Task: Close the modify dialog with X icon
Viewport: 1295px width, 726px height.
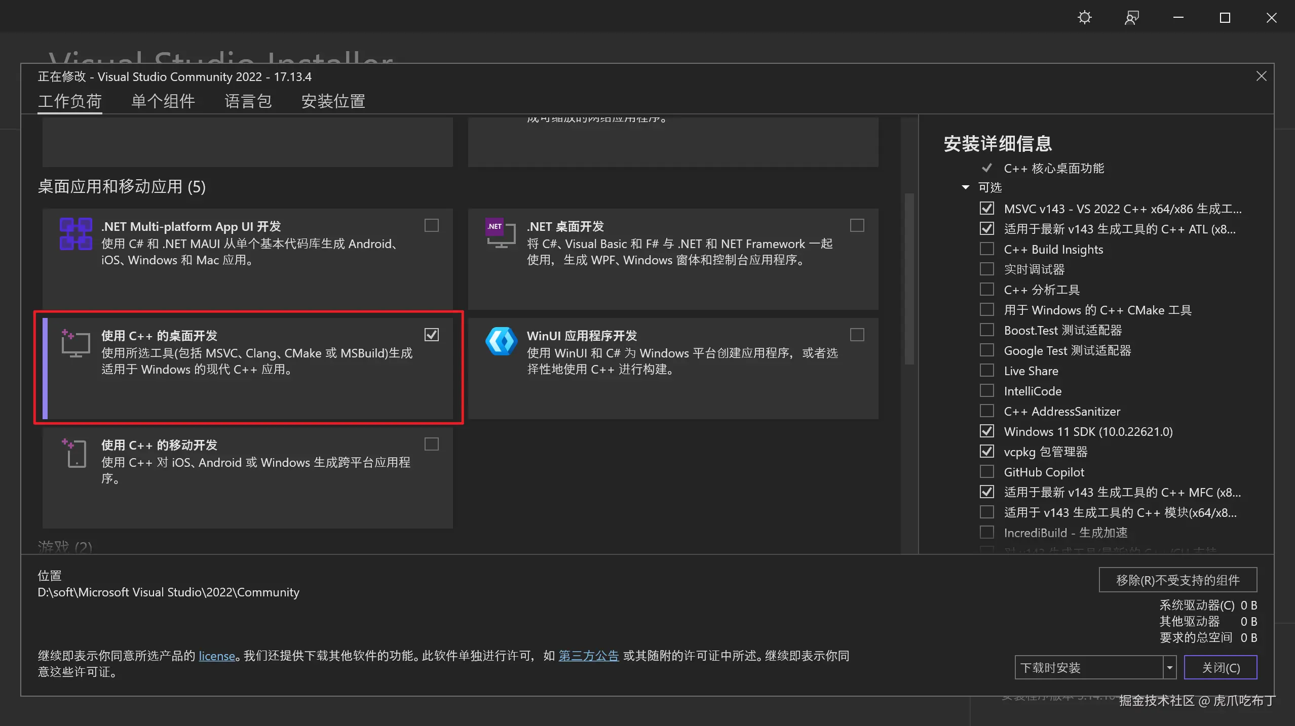Action: point(1261,76)
